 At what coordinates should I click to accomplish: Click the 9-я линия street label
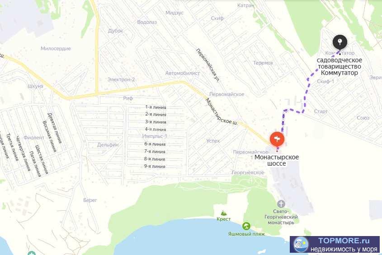point(155,167)
